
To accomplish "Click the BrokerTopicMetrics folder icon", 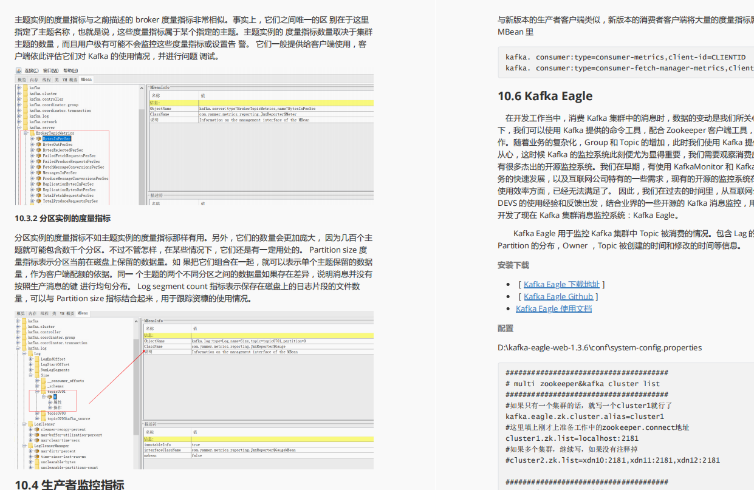I will tap(32, 133).
